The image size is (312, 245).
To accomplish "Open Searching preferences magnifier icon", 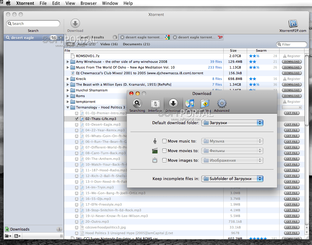I will [137, 103].
